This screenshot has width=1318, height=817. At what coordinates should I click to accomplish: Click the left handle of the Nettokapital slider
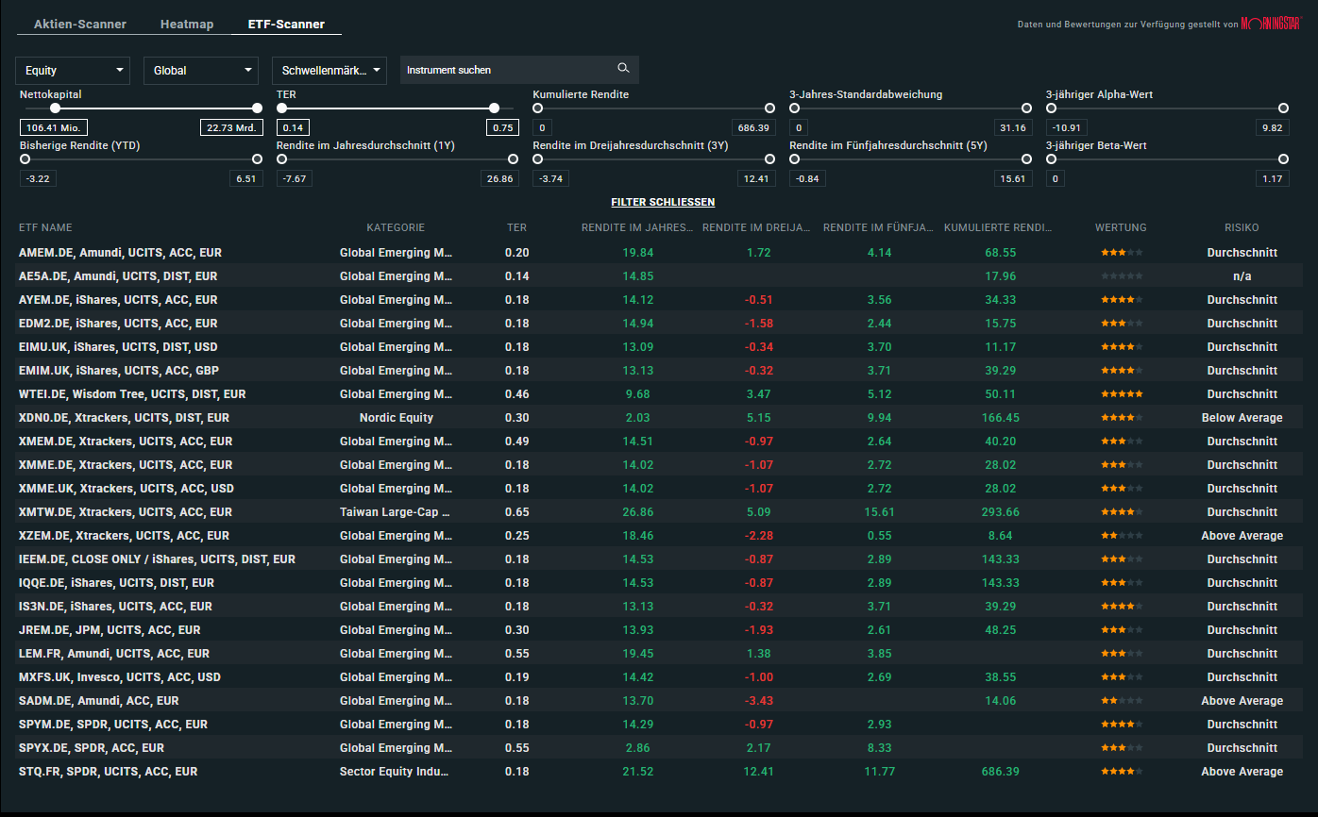[53, 108]
